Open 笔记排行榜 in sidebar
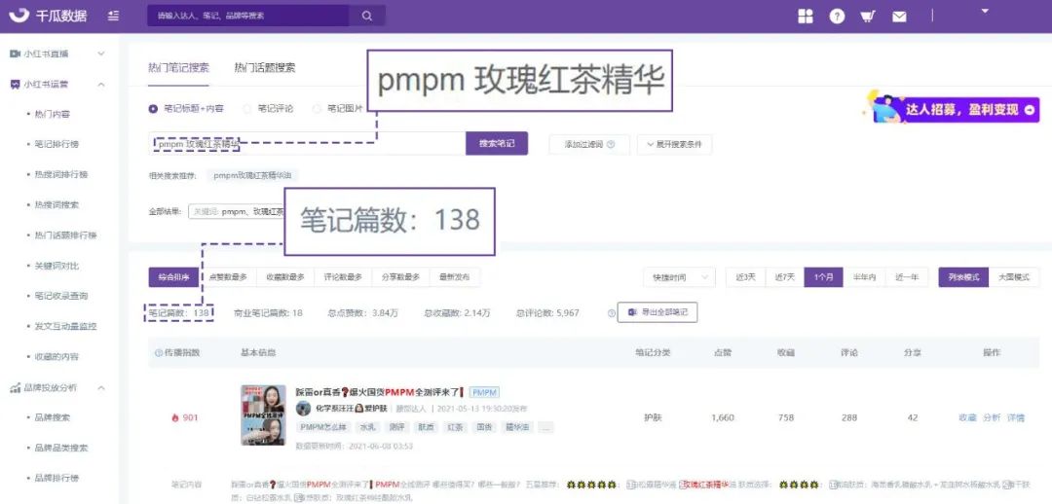1052x504 pixels. (57, 144)
